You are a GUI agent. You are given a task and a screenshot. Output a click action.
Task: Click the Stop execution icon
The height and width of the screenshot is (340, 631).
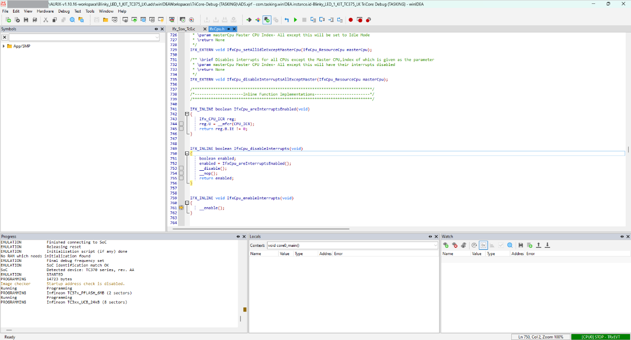(x=304, y=20)
